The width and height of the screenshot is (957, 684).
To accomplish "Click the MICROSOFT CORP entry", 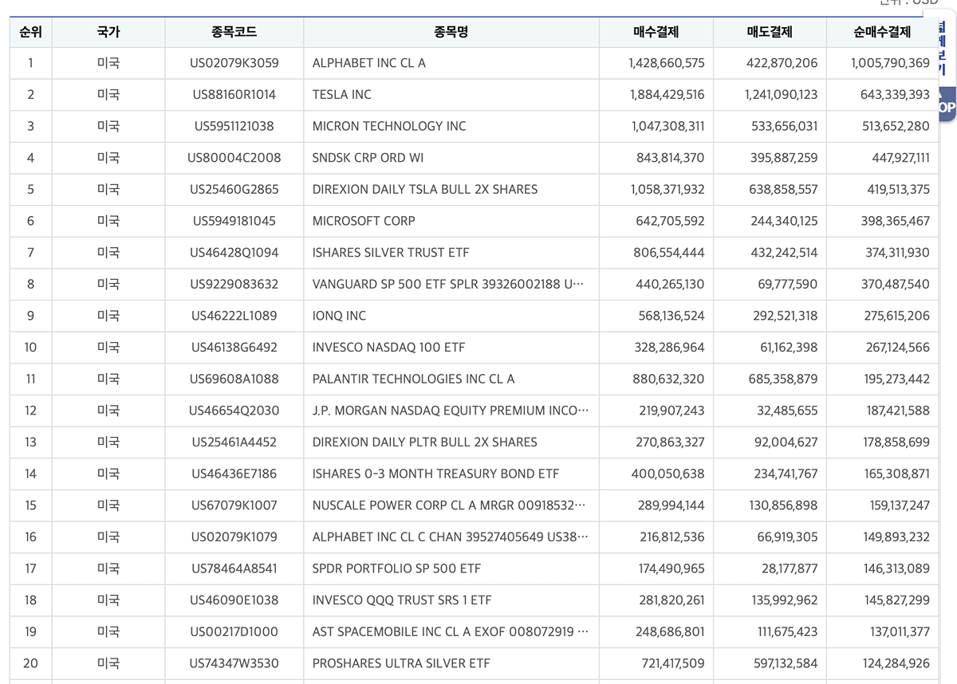I will 363,221.
